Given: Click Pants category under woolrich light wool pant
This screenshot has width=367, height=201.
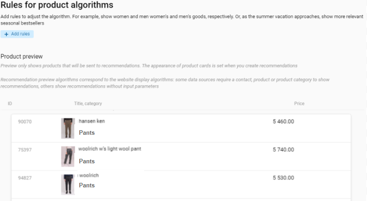Looking at the screenshot, I should pos(87,162).
